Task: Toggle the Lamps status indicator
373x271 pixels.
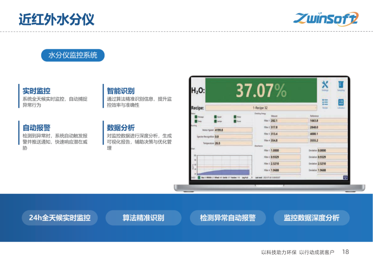Action: tap(215, 121)
